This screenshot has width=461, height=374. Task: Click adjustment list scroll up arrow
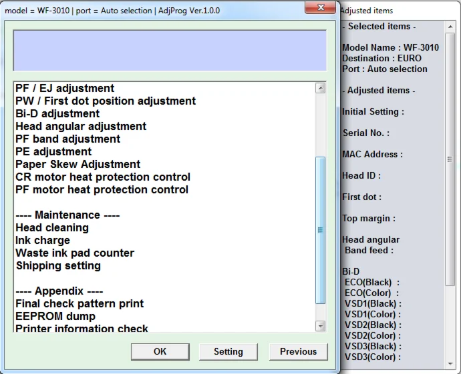pyautogui.click(x=321, y=88)
